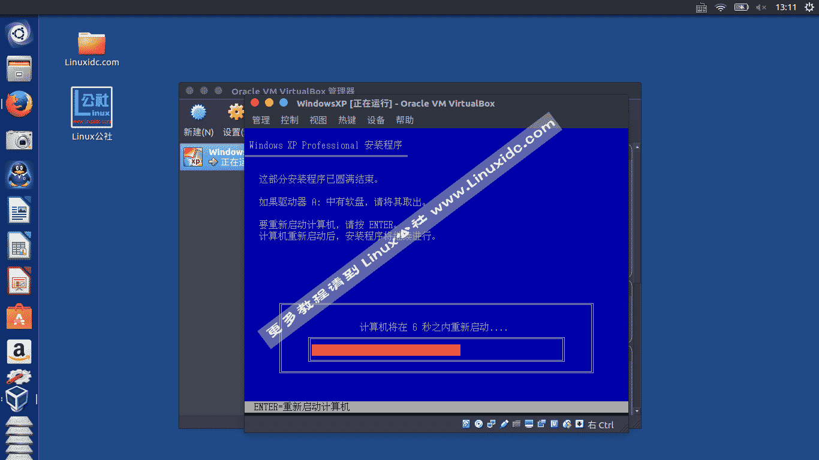Click the video capture status icon

[541, 424]
